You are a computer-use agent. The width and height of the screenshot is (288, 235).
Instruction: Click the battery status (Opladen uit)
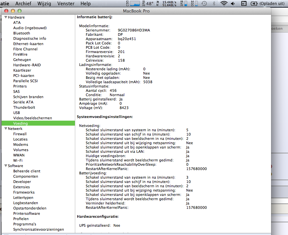coord(267,4)
